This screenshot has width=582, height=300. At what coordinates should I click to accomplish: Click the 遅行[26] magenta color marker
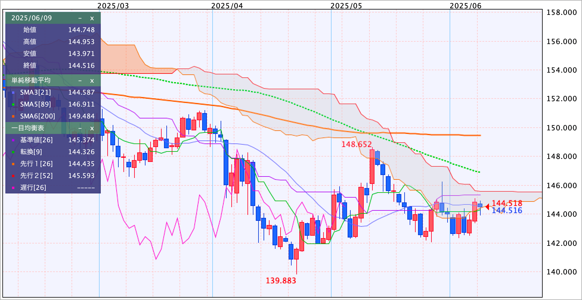point(13,188)
